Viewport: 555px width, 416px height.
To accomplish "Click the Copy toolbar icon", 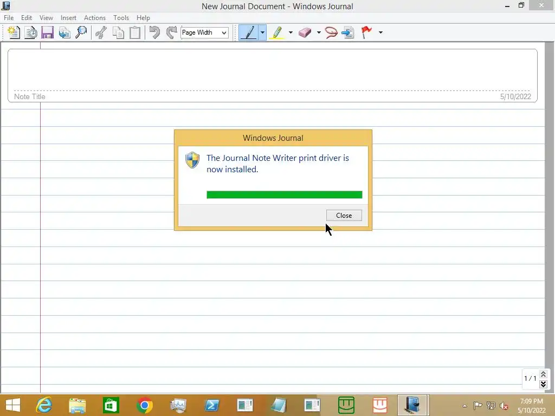I will pos(118,32).
